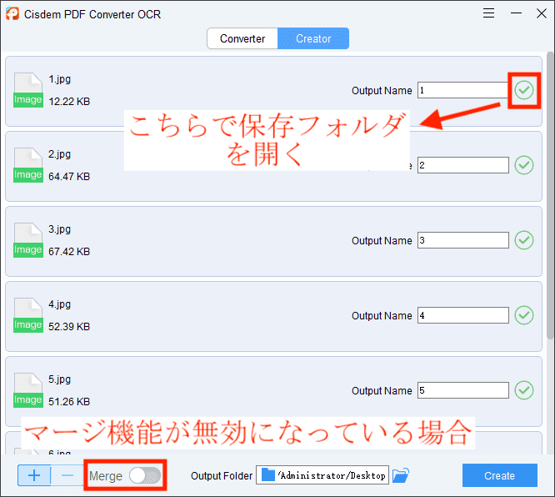This screenshot has height=497, width=555.
Task: Select the 1.jpg file name
Action: click(59, 79)
